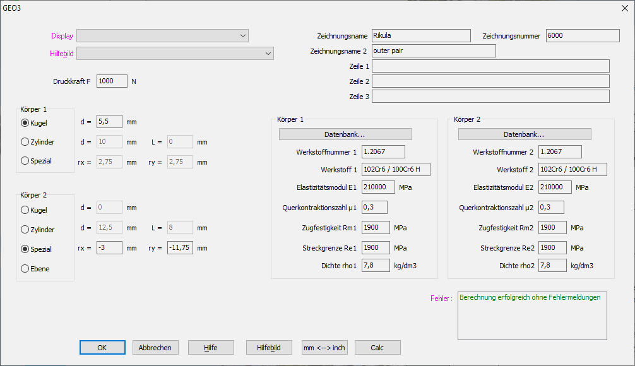
Task: Show the Hilfebild via bottom button
Action: pos(269,348)
